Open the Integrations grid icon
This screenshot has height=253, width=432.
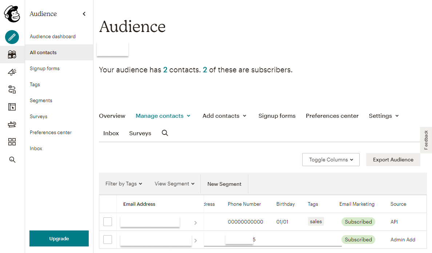(12, 142)
